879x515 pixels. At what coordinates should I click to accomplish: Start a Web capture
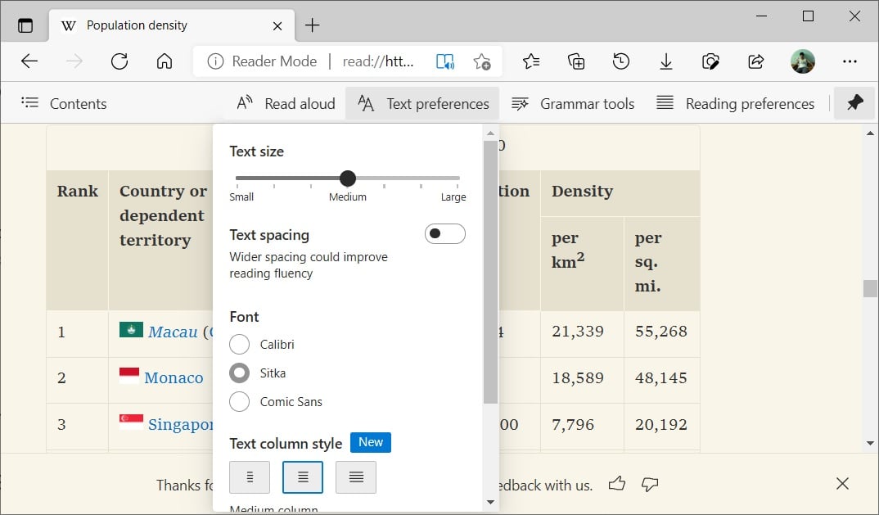point(710,61)
